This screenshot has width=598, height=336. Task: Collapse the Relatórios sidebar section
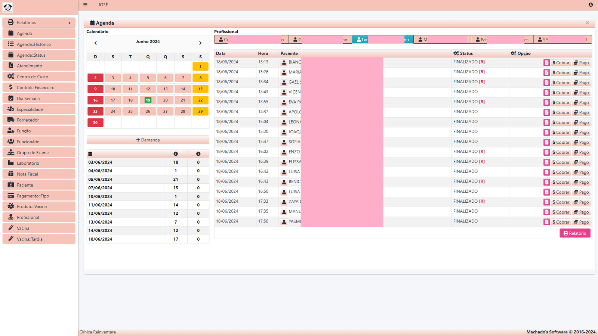coord(69,23)
